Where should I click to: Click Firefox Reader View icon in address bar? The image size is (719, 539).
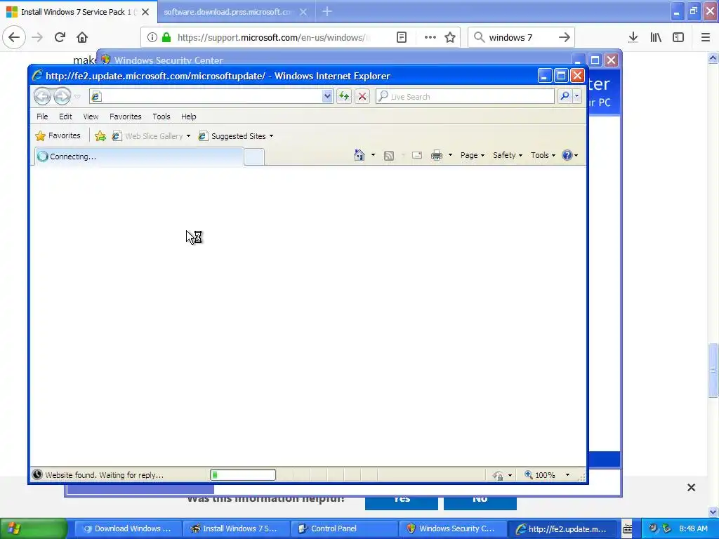coord(402,37)
